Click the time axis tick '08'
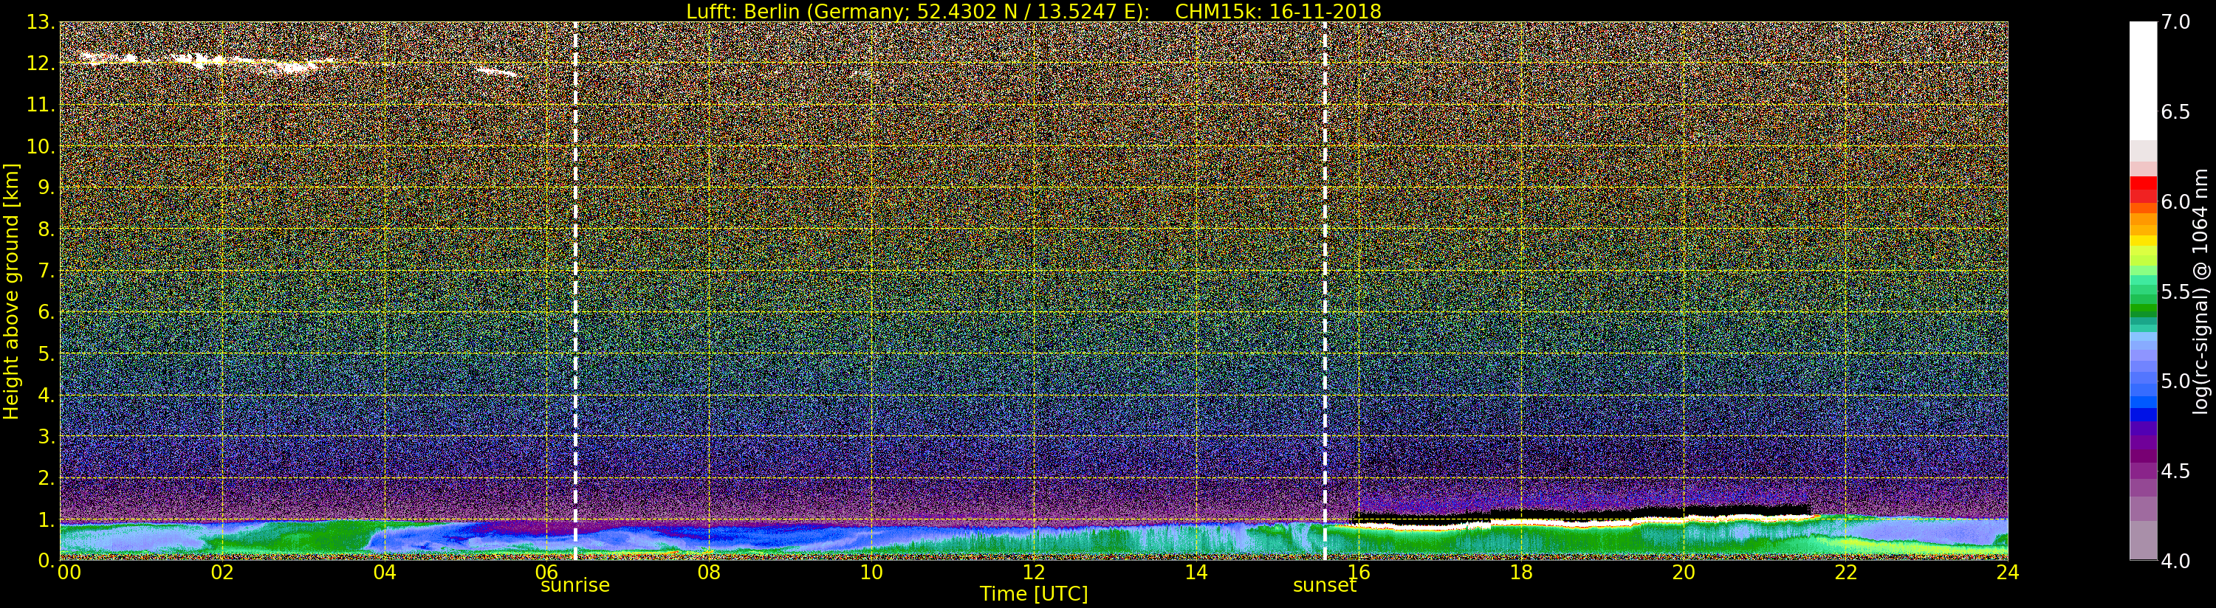2216x608 pixels. point(709,572)
